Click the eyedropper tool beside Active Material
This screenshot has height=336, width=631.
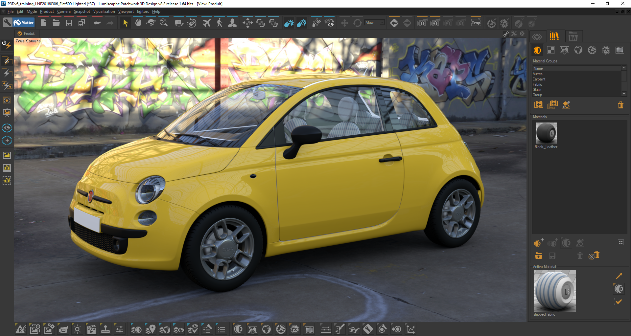point(619,276)
